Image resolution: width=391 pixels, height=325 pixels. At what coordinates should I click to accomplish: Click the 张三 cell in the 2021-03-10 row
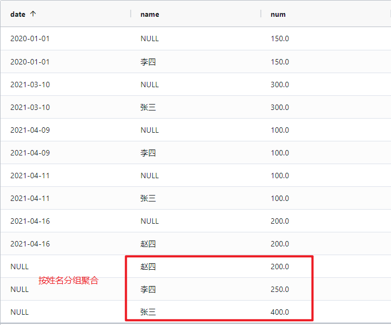click(x=148, y=107)
